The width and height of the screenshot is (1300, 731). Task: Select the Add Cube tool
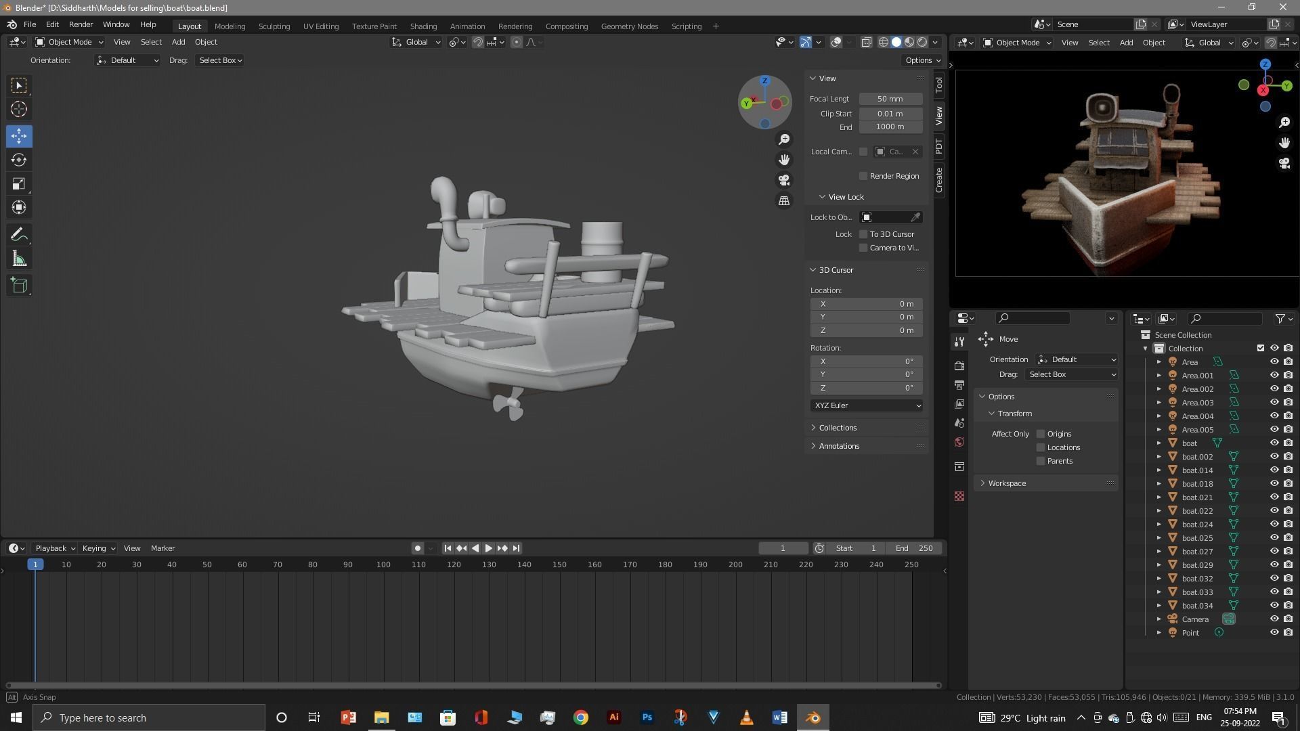point(19,286)
